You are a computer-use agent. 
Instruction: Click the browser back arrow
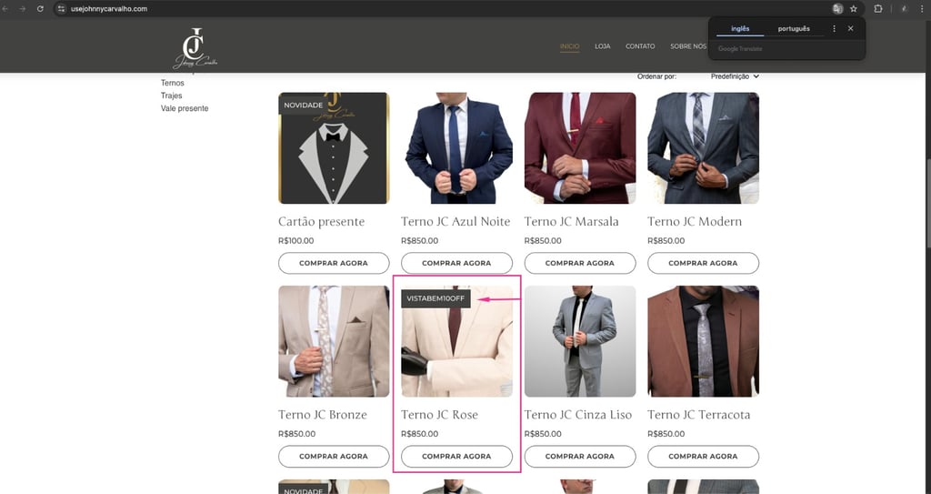[5, 9]
